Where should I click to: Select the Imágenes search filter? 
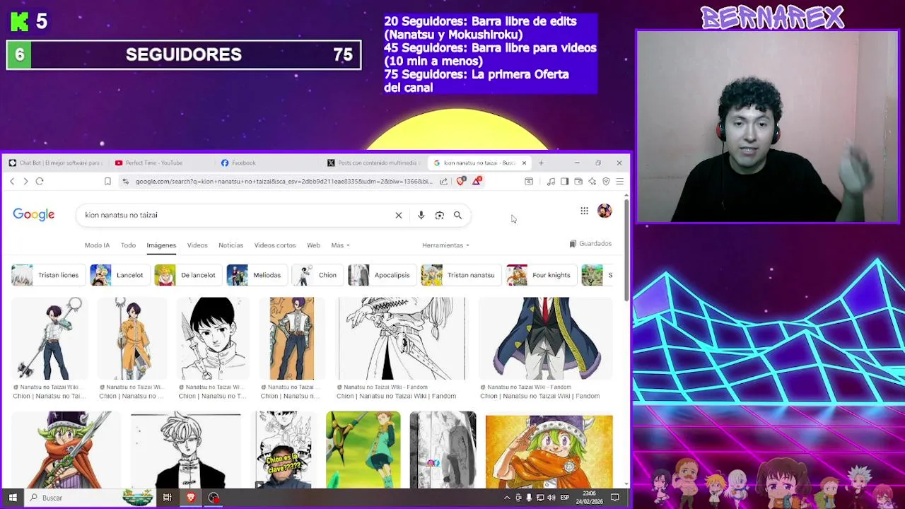point(161,245)
